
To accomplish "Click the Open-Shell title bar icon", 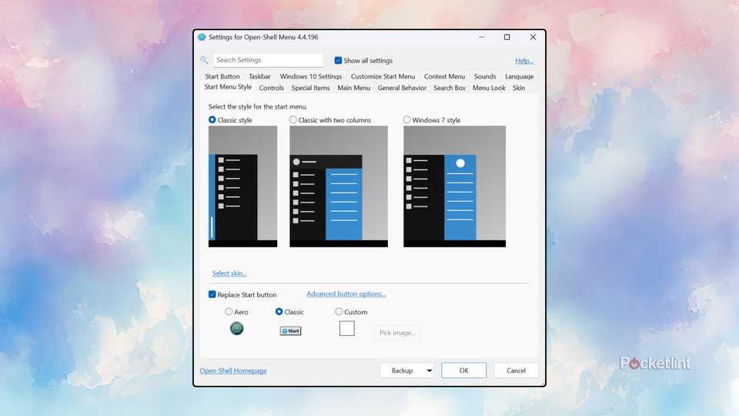I will tap(202, 37).
